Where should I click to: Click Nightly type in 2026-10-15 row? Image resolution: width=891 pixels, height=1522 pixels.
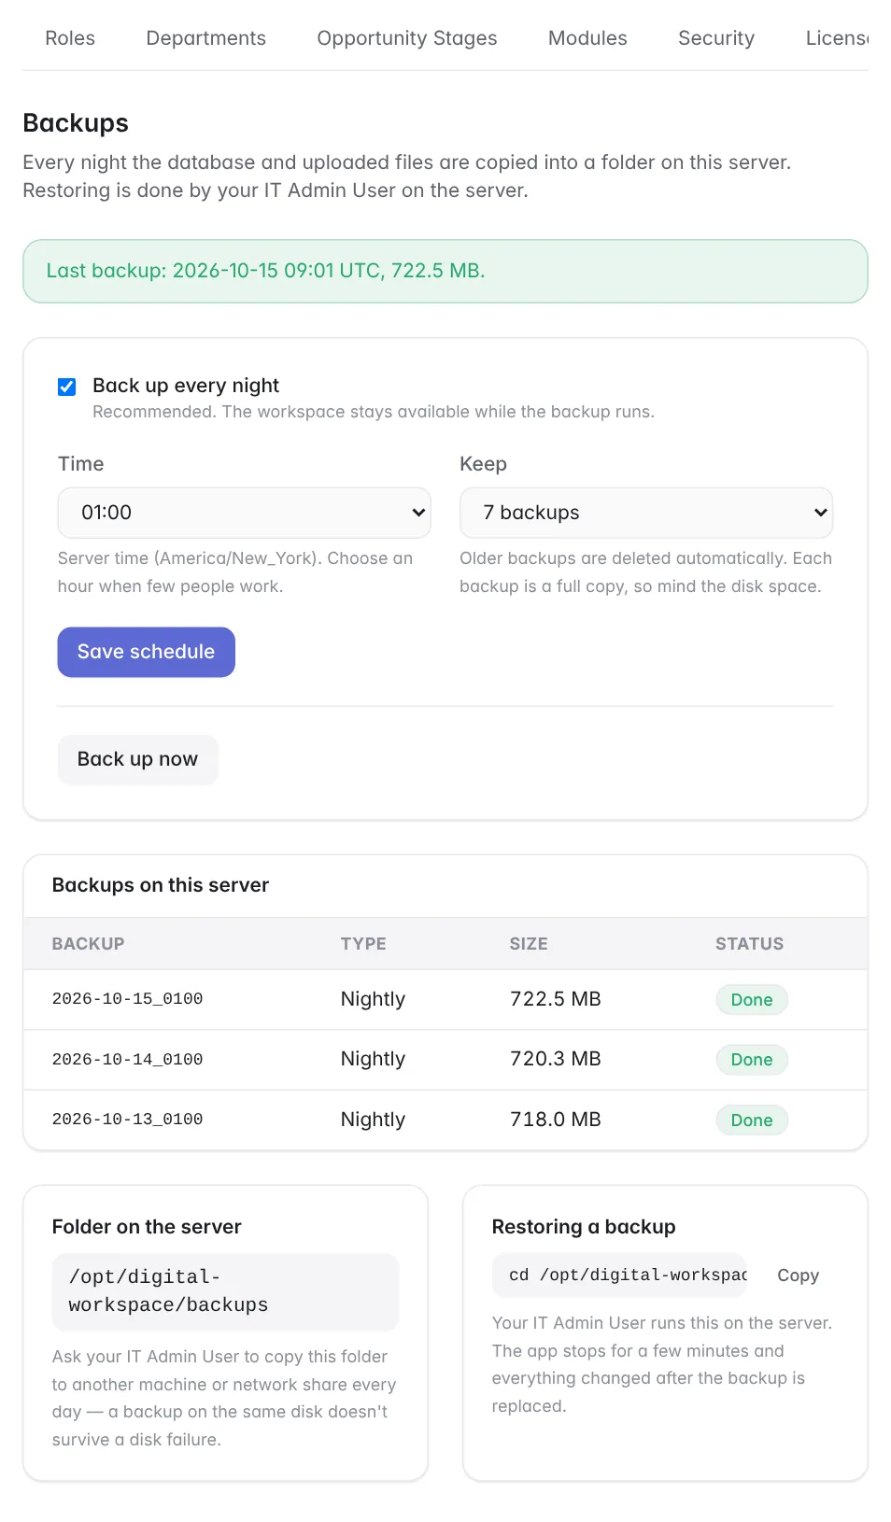coord(373,999)
